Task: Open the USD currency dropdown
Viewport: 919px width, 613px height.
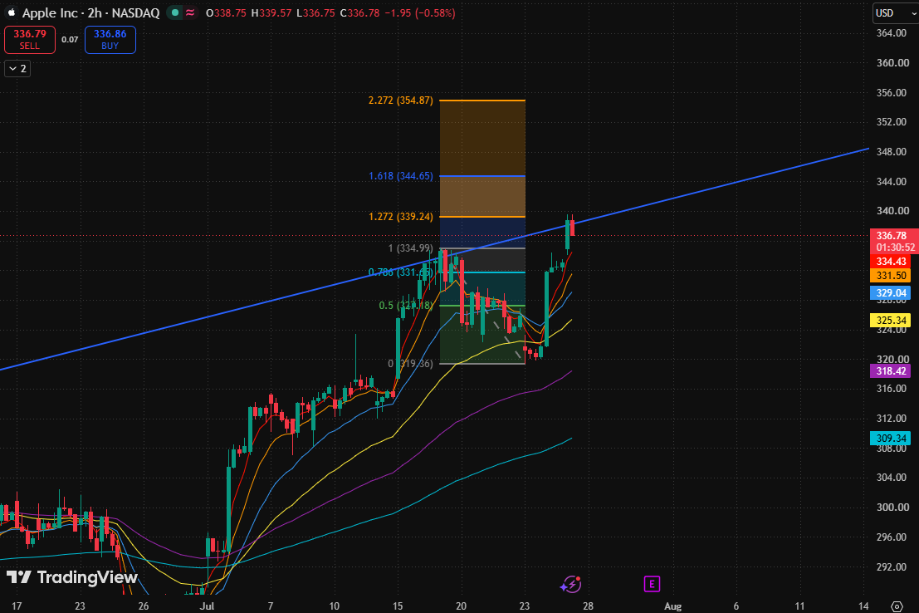Action: [x=894, y=13]
